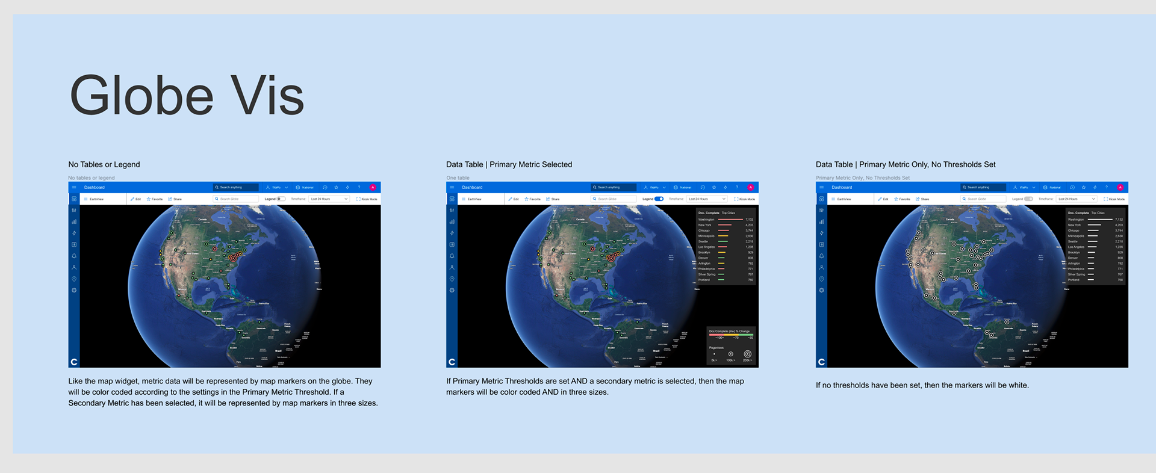Click Portland row in No Thresholds Set mockup table
This screenshot has height=473, width=1156.
point(1095,280)
